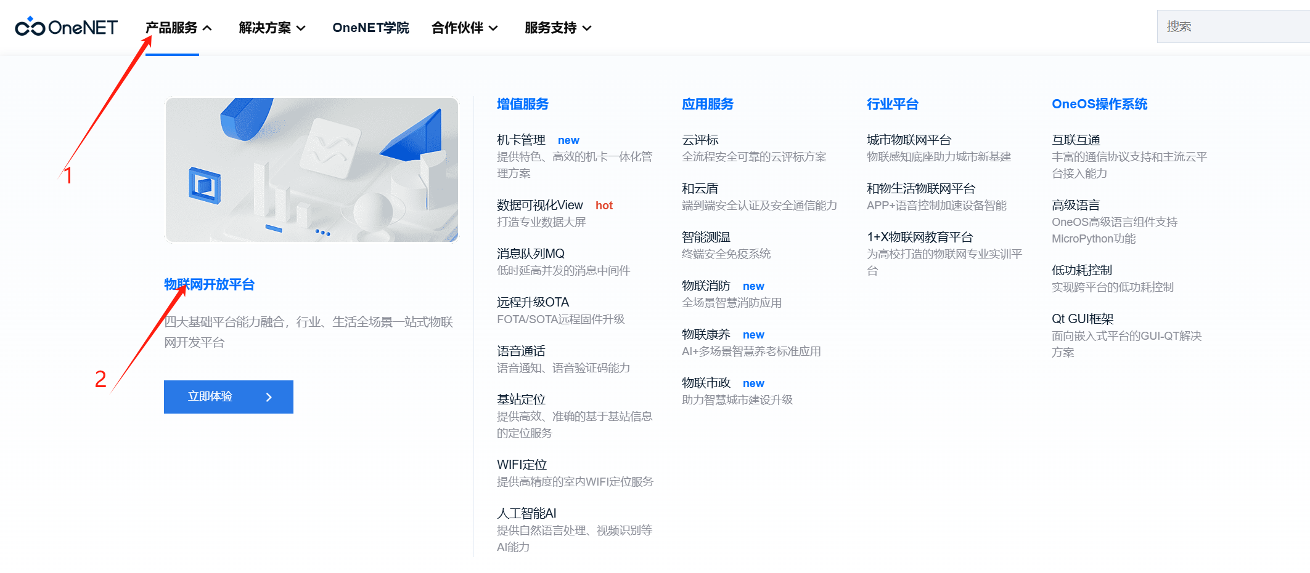Click description APP+语音控制加速设备智能
Viewport: 1310px width, 573px height.
coord(936,206)
